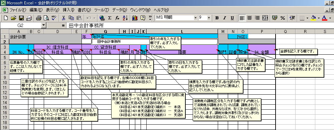The image size is (334, 130).
Task: Save the workbook with the floppy disk icon
Action: [x=21, y=18]
